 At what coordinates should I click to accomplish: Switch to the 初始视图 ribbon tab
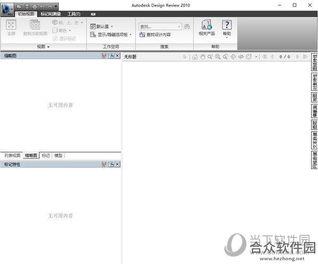[26, 14]
